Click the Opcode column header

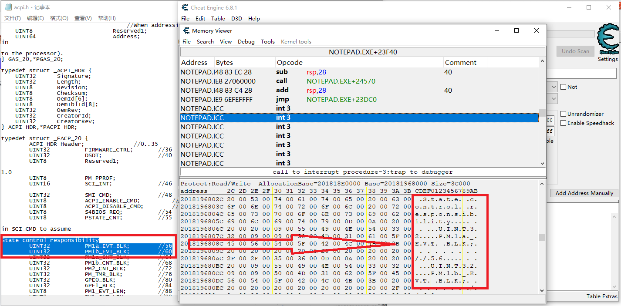[360, 62]
